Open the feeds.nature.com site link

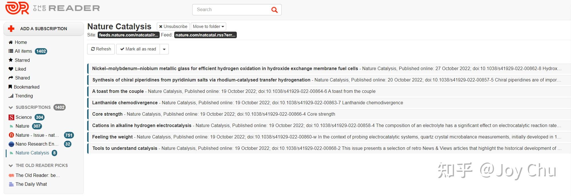pos(129,35)
